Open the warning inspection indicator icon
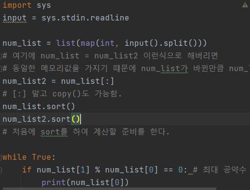The width and height of the screenshot is (250, 190). 245,5
